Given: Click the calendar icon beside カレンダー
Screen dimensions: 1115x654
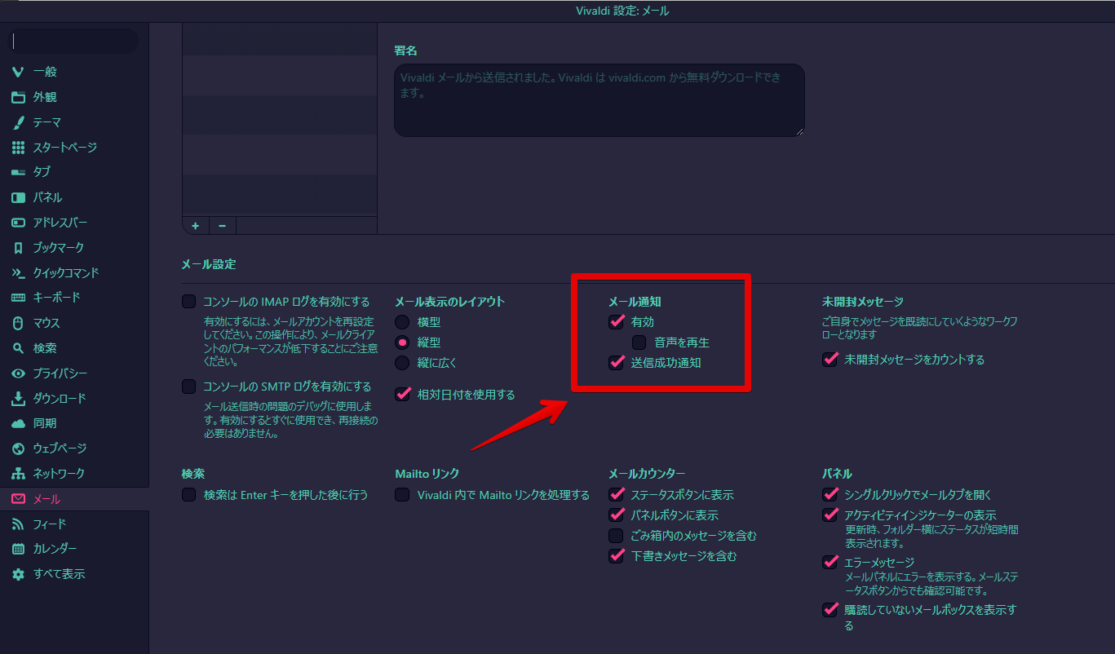Looking at the screenshot, I should [x=18, y=549].
